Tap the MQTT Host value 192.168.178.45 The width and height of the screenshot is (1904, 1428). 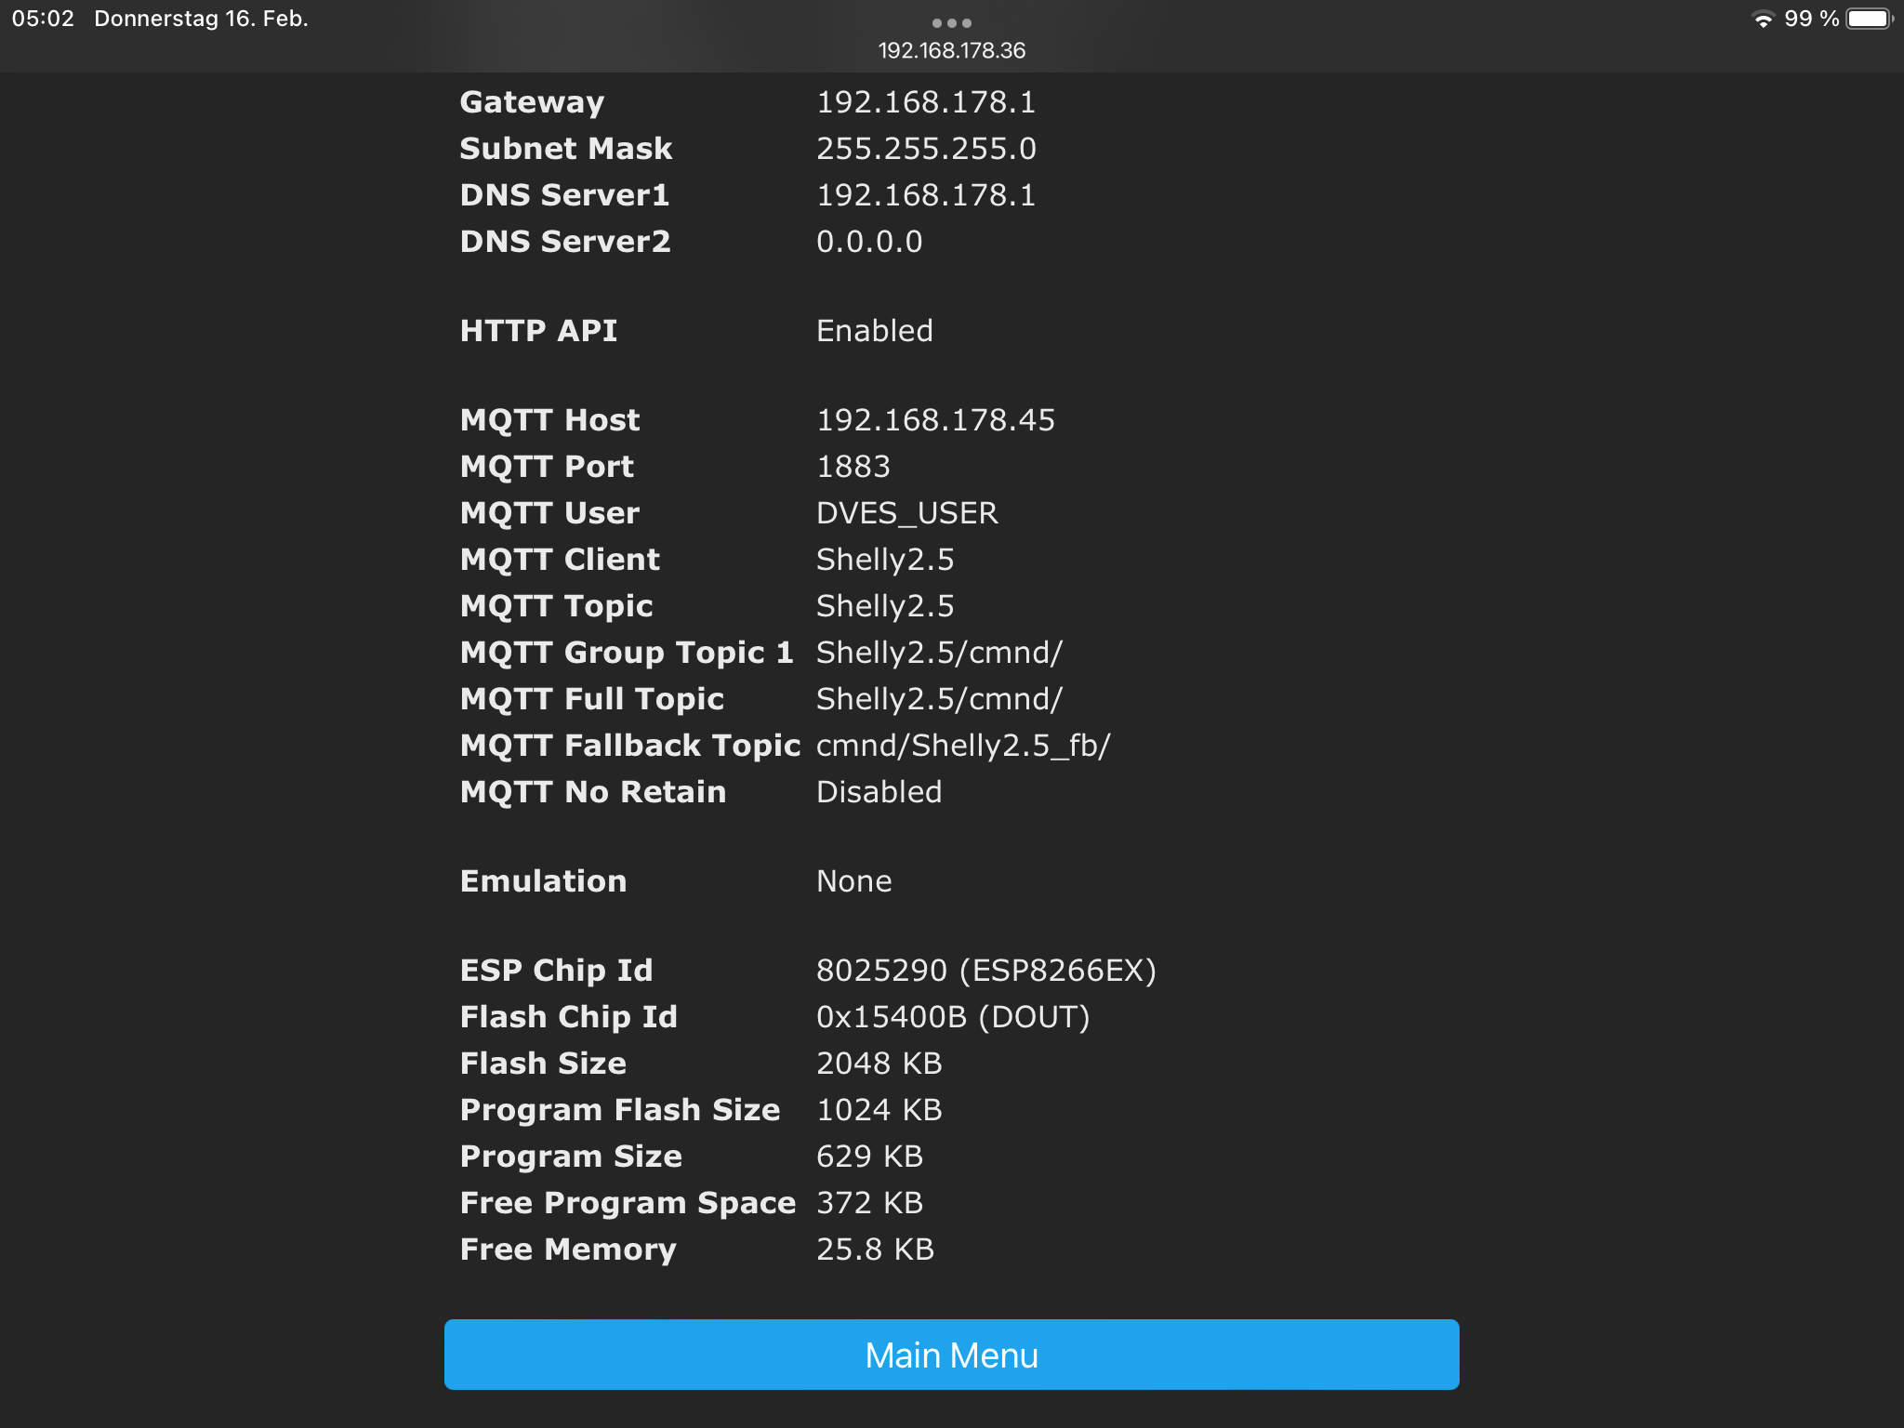[x=935, y=420]
